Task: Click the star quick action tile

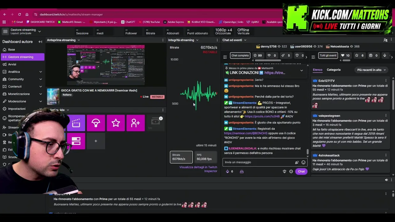Action: (116, 123)
